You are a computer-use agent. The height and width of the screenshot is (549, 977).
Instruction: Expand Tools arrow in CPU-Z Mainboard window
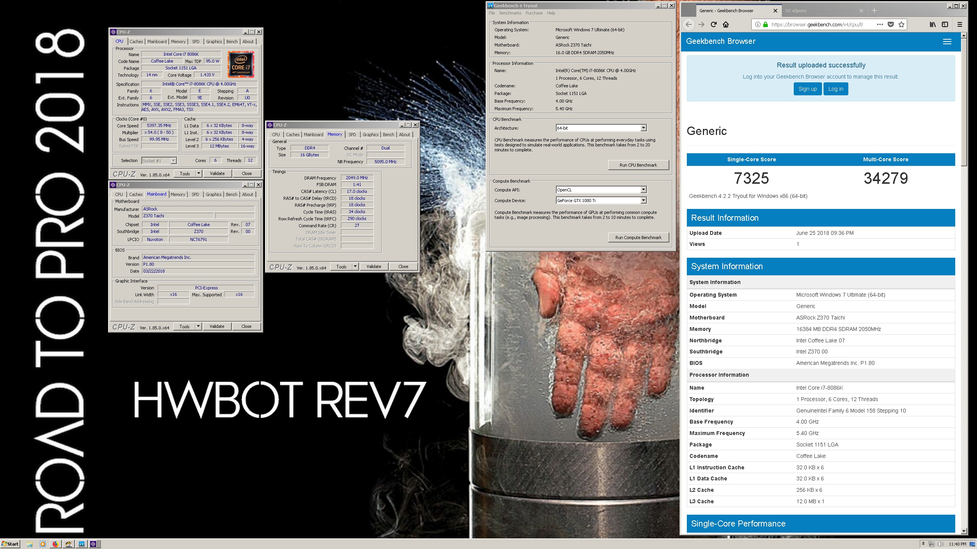coord(198,326)
